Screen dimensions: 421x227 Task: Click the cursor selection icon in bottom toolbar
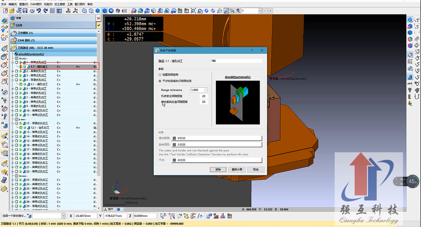163,216
